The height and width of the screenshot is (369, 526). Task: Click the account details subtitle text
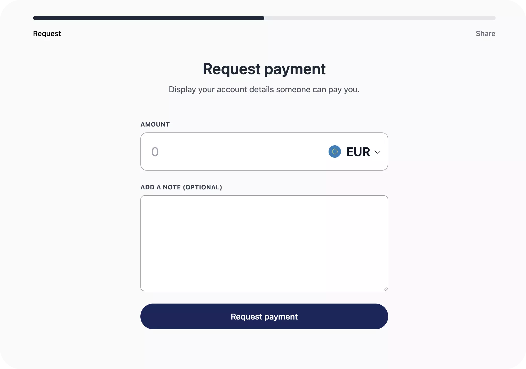pos(264,89)
